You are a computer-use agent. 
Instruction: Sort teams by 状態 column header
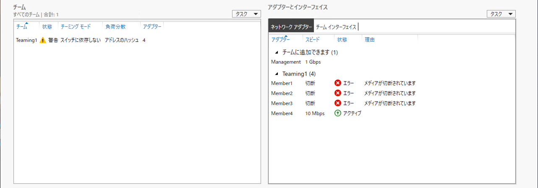[x=47, y=26]
